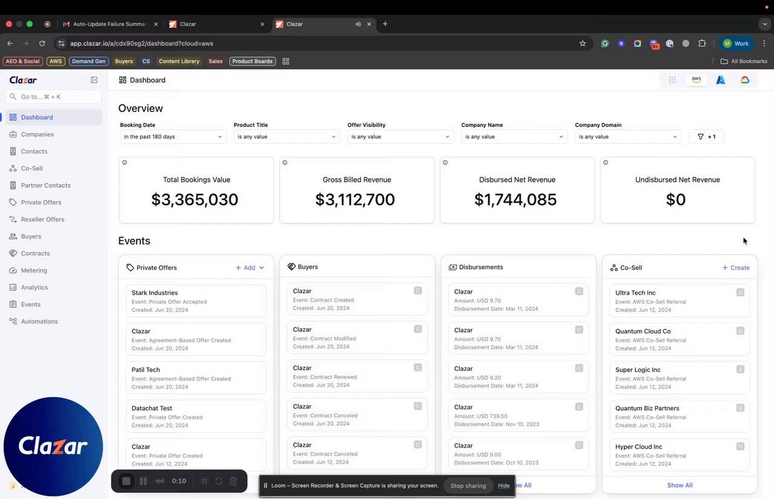Open the bookmarks bar grid icon
This screenshot has width=774, height=499.
286,61
